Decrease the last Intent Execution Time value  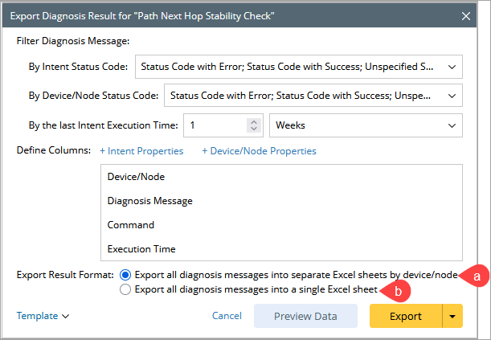254,129
